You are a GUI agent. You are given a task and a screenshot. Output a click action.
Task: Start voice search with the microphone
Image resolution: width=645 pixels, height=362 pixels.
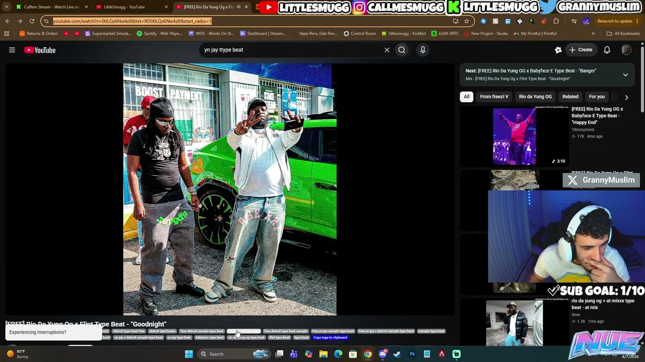point(423,50)
